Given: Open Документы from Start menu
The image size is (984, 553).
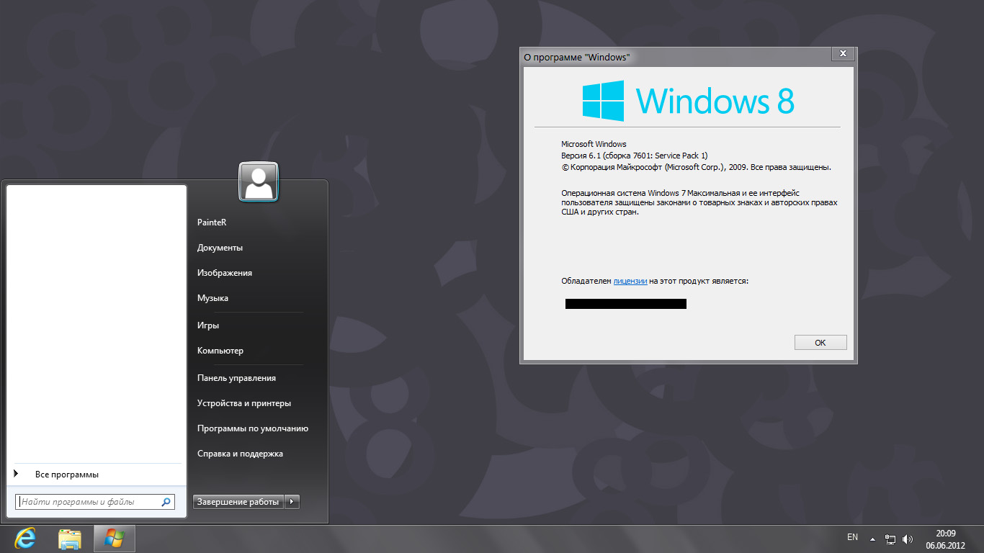Looking at the screenshot, I should click(x=220, y=248).
